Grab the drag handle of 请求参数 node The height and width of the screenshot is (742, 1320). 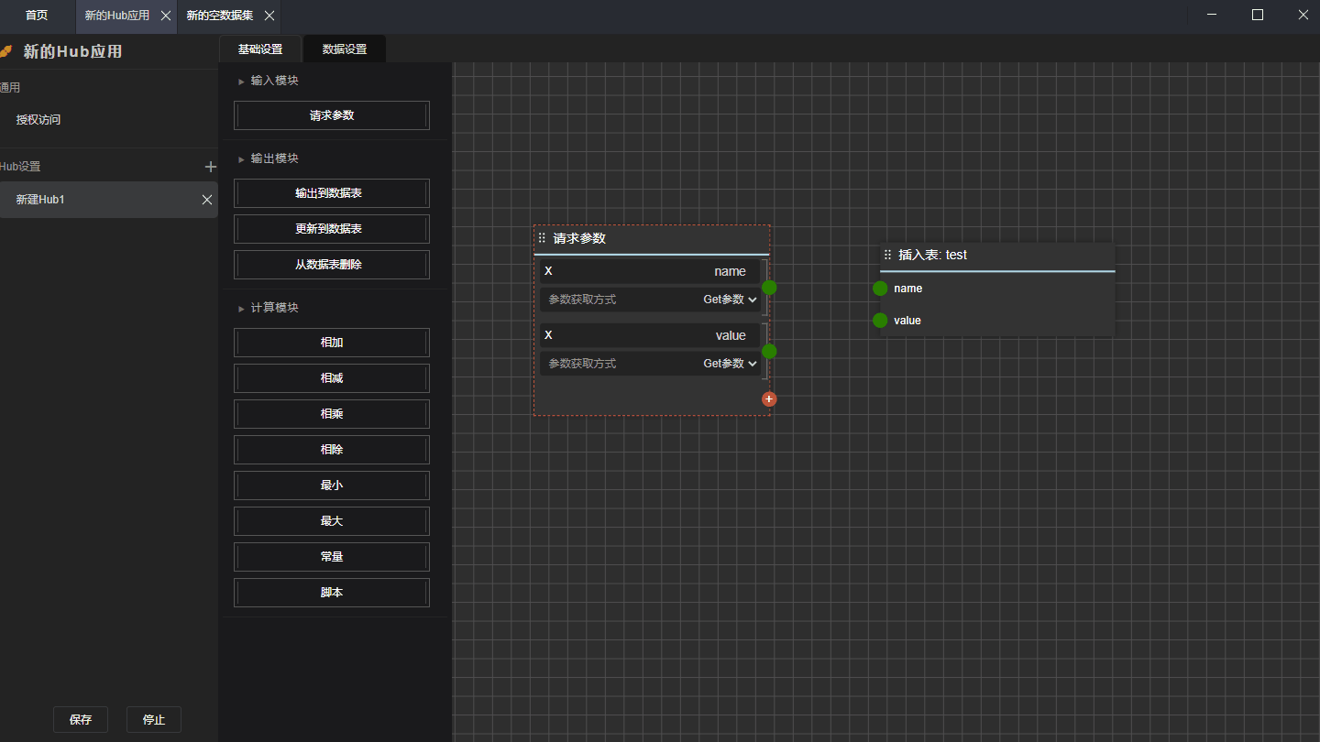[x=542, y=238]
